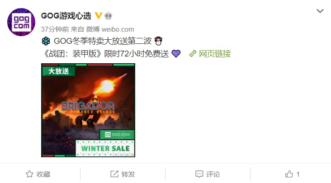Click the gray crown member badge icon
This screenshot has height=183, width=331.
click(x=108, y=16)
